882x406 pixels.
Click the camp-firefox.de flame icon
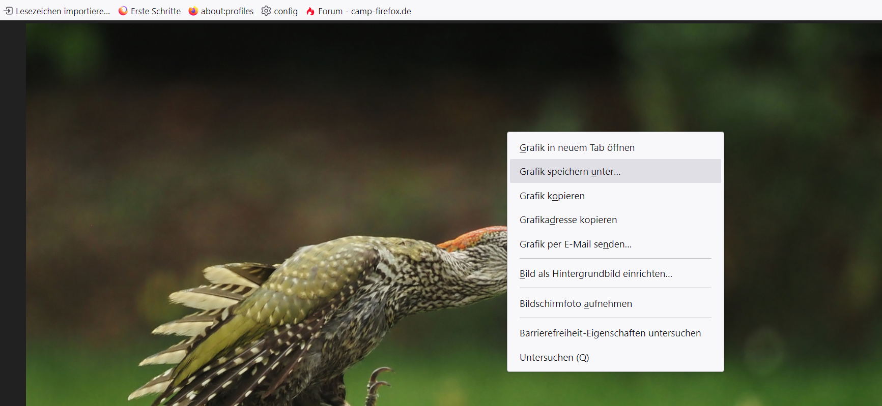coord(310,11)
